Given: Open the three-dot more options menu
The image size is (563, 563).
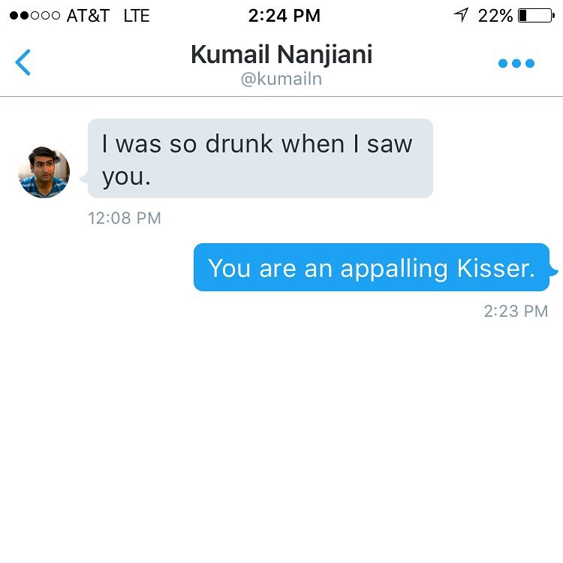Looking at the screenshot, I should [516, 63].
